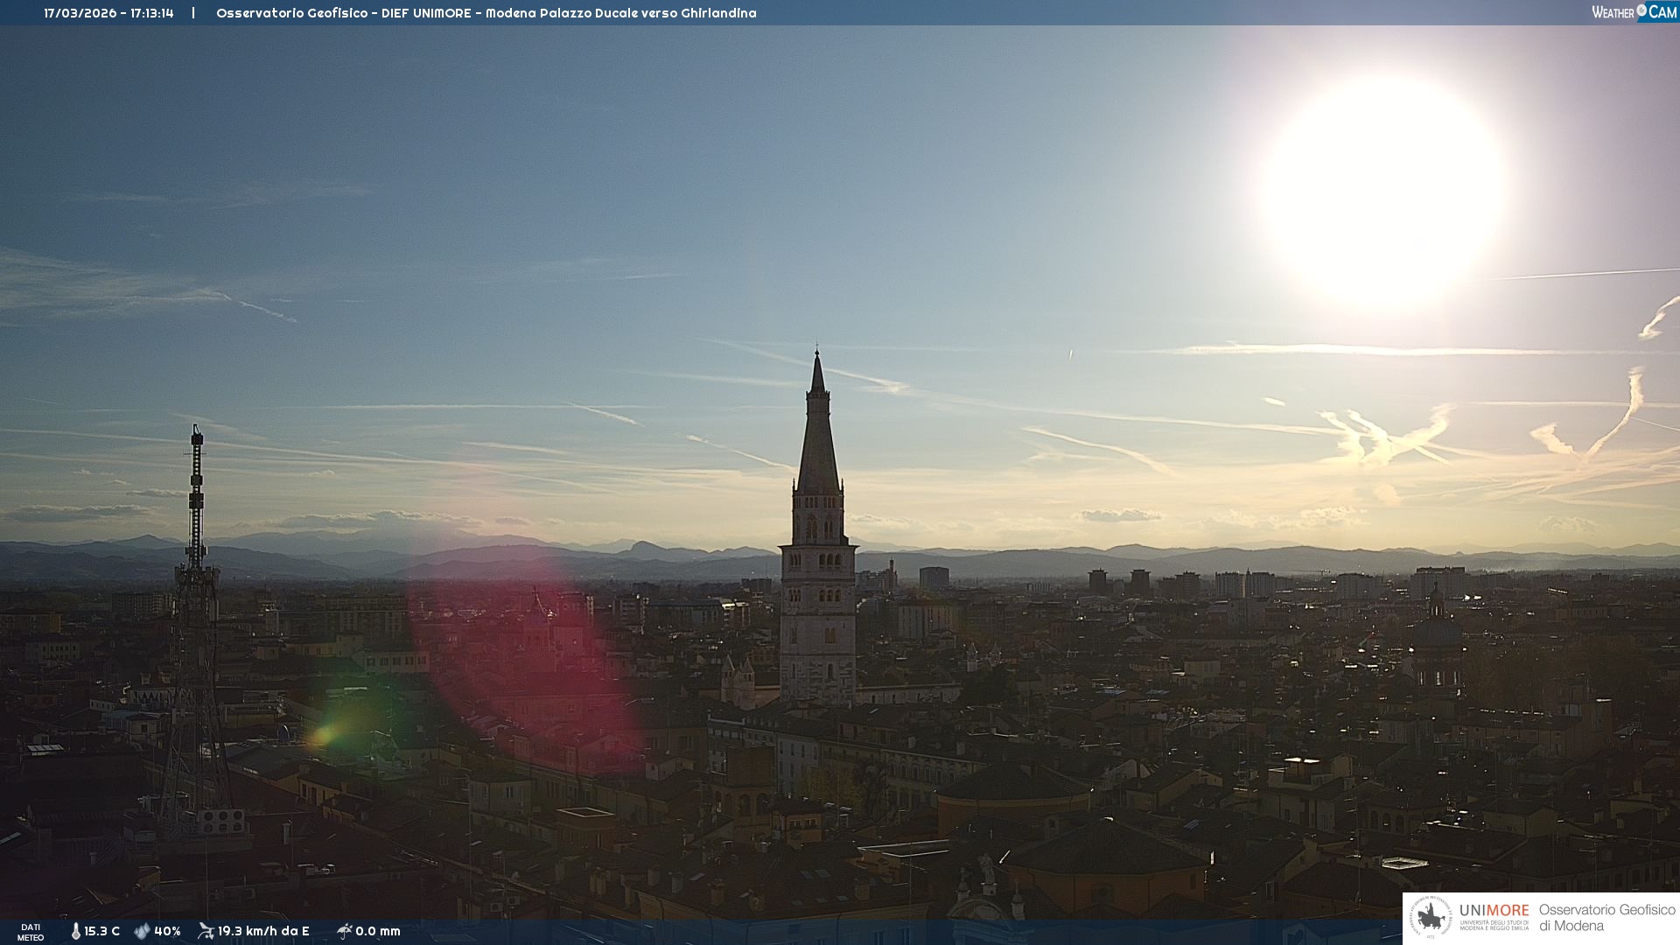
Task: Click the 15.3 C temperature reading
Action: [x=101, y=931]
